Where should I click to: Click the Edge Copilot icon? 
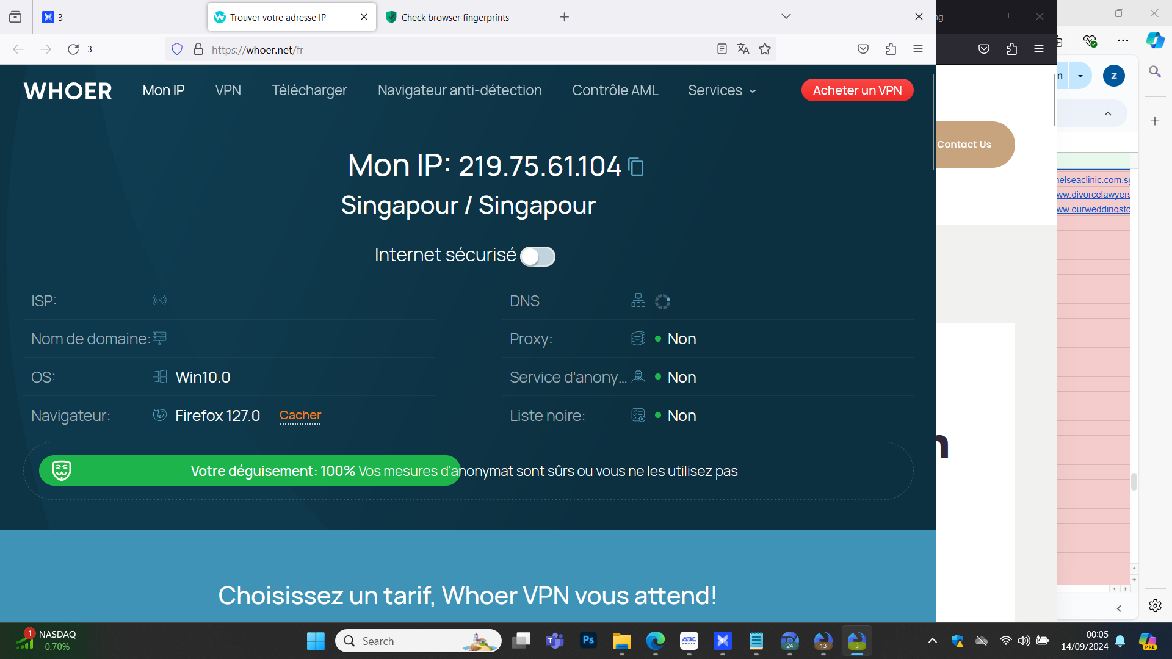(x=1155, y=41)
